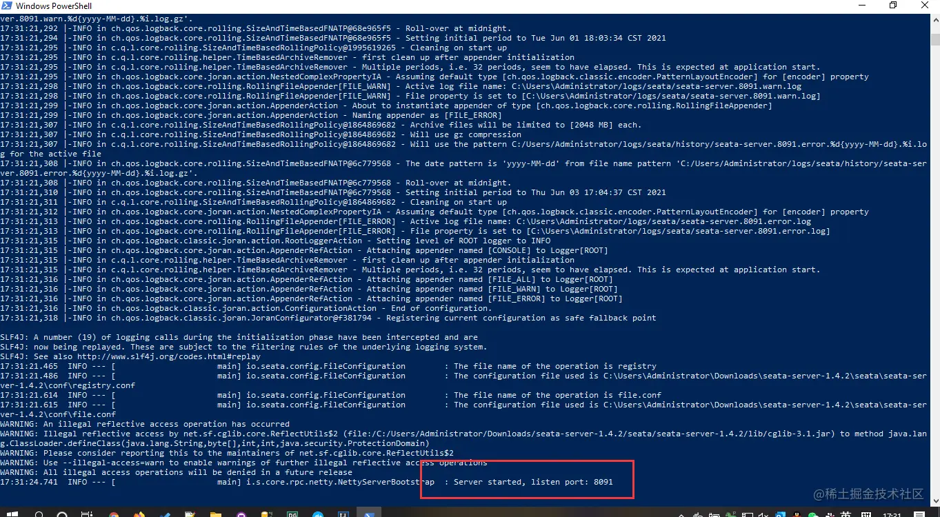The width and height of the screenshot is (940, 517).
Task: Open Notepad++ from the taskbar
Action: tap(190, 514)
